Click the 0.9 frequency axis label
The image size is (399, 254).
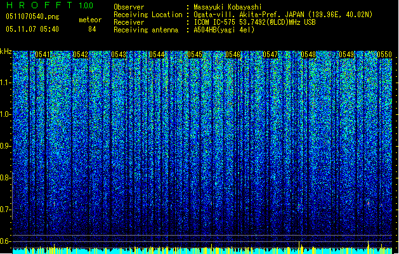point(5,146)
